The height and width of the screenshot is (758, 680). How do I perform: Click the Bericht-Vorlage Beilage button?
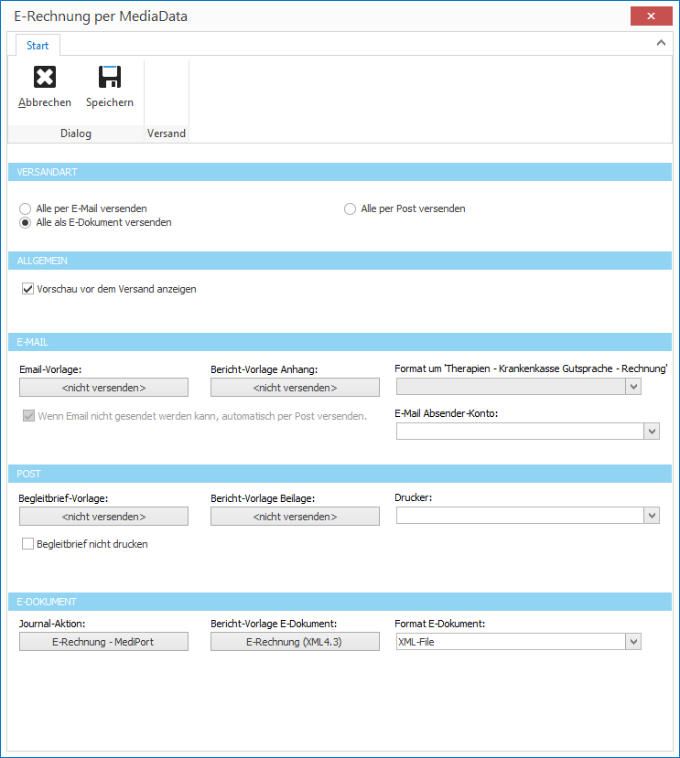[295, 517]
